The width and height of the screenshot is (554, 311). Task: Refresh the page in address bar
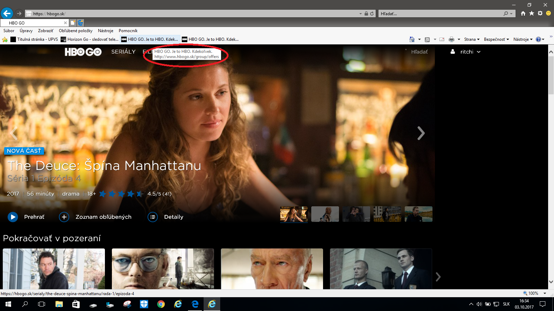[372, 14]
